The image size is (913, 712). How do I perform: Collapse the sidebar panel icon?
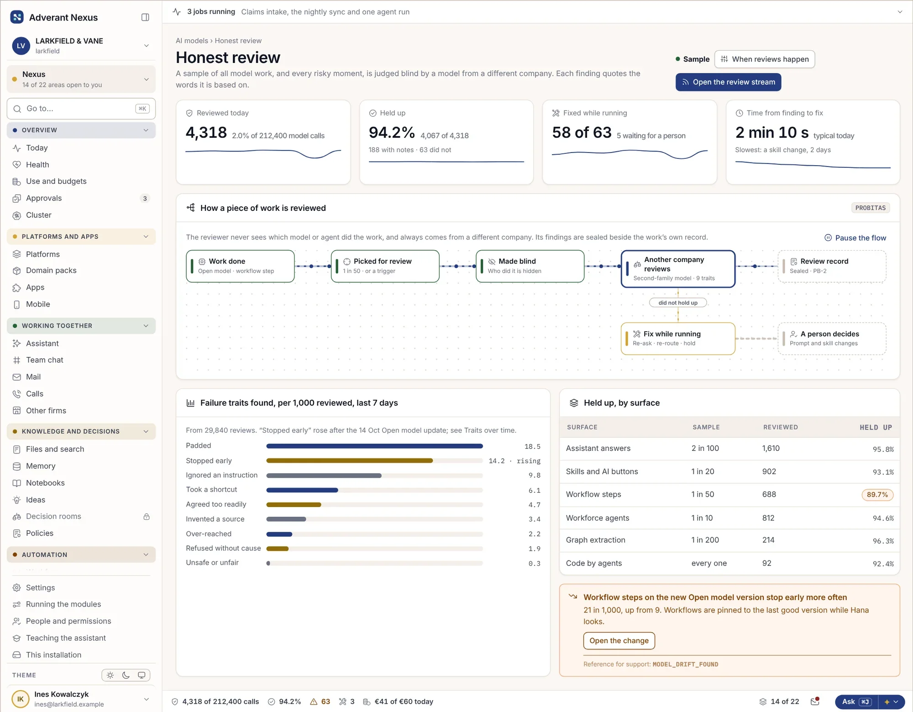(145, 17)
